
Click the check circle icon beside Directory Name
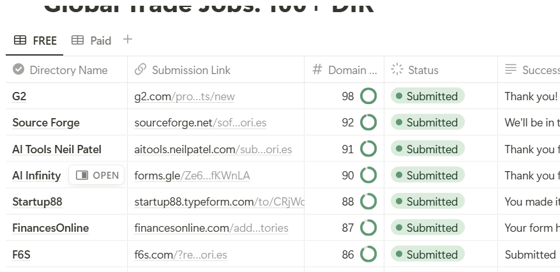pos(19,69)
